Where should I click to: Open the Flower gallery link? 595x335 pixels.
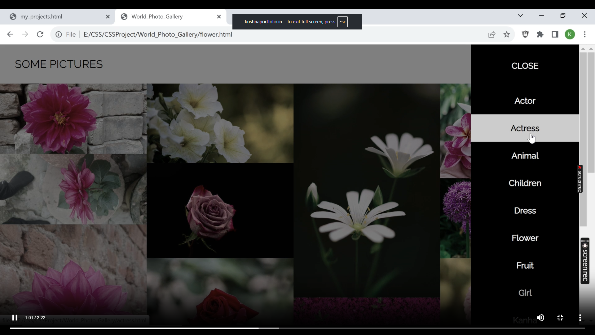[x=525, y=238]
